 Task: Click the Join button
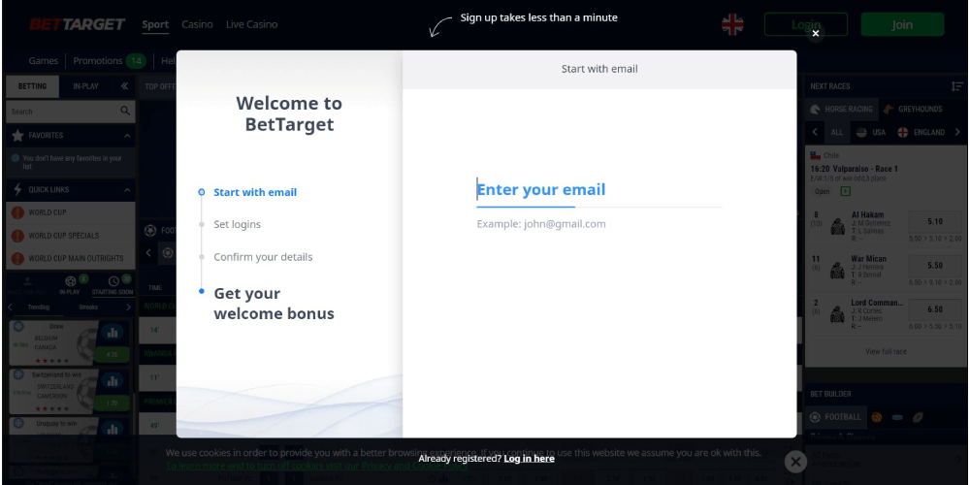902,24
